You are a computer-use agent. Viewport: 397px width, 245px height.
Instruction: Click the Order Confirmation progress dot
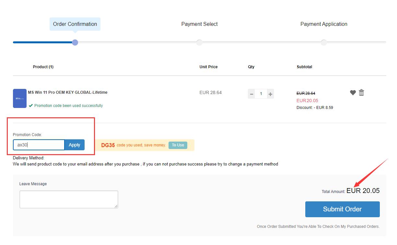[75, 42]
